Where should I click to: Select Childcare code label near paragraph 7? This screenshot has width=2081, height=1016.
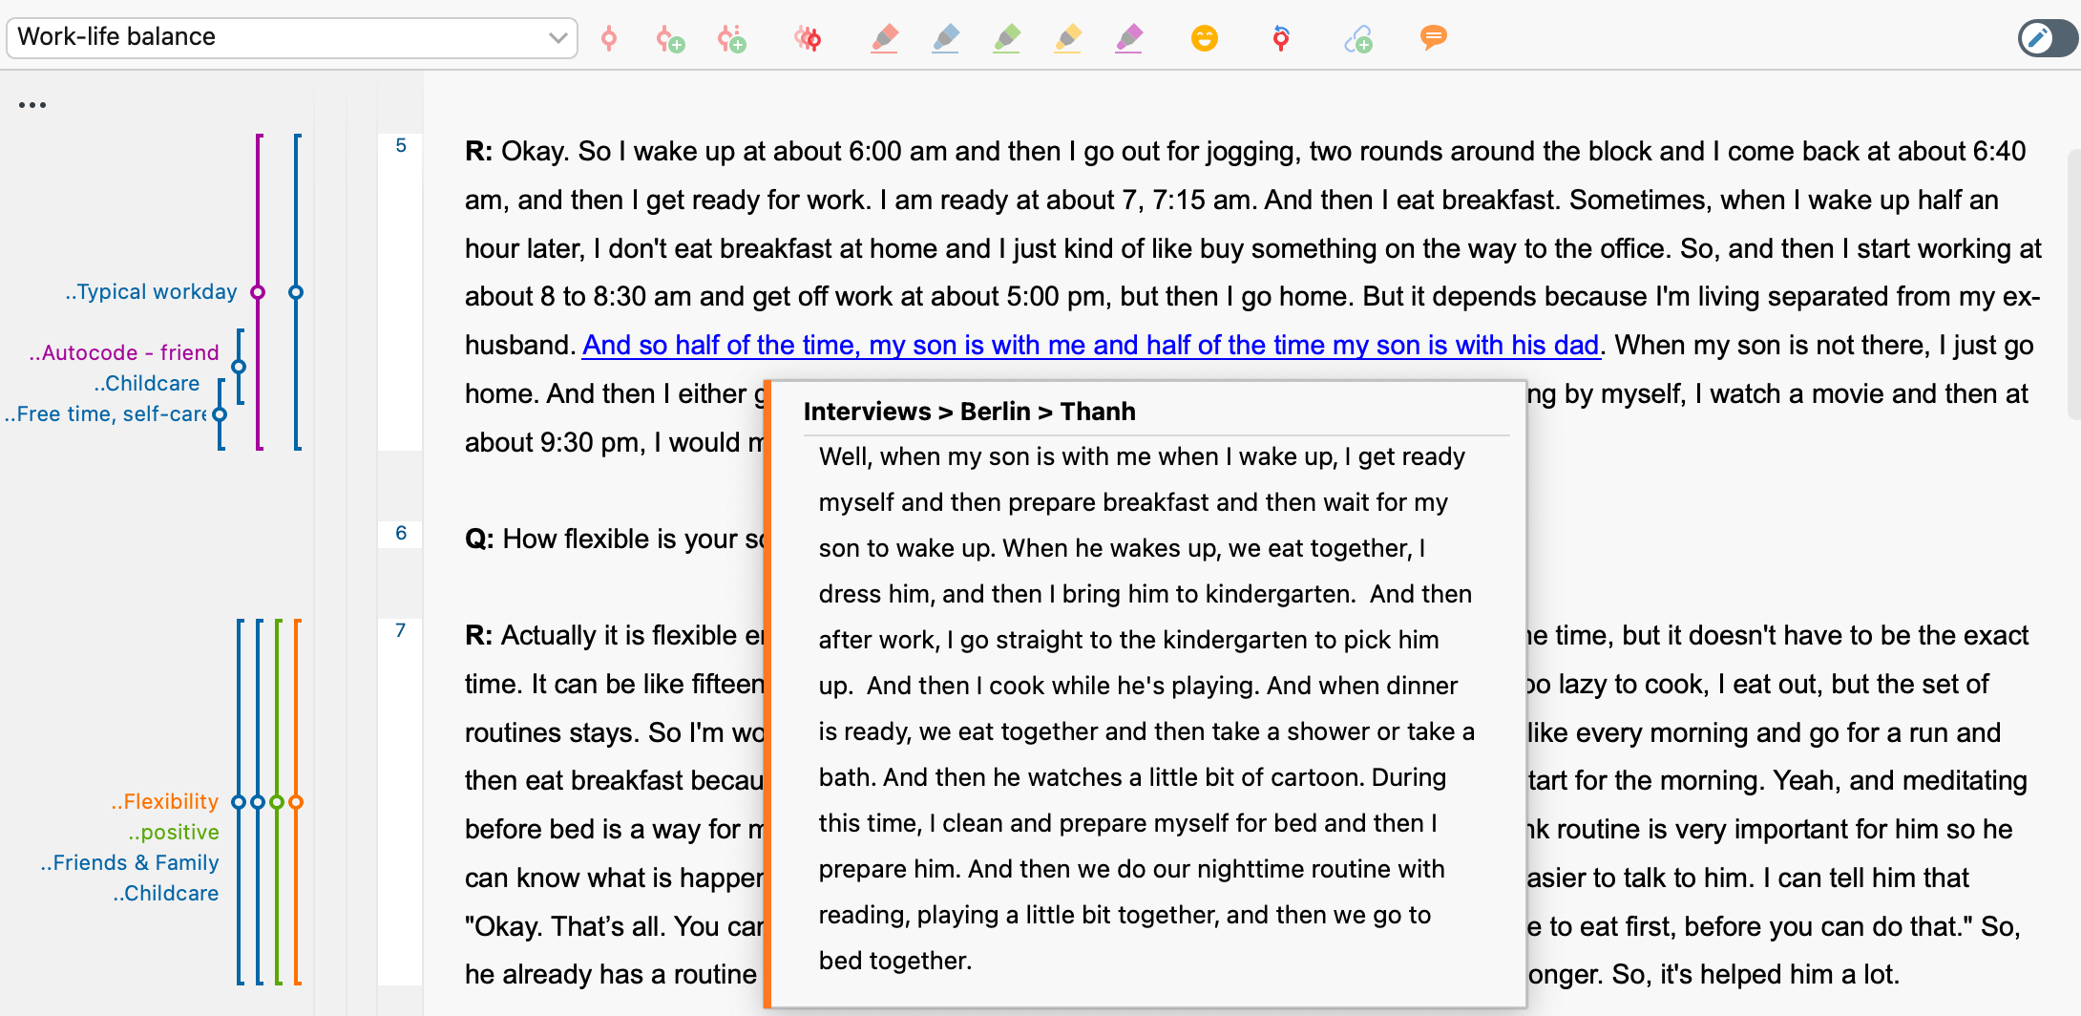click(x=166, y=893)
